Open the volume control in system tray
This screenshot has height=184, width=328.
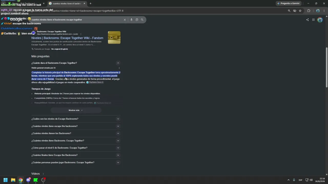click(311, 180)
